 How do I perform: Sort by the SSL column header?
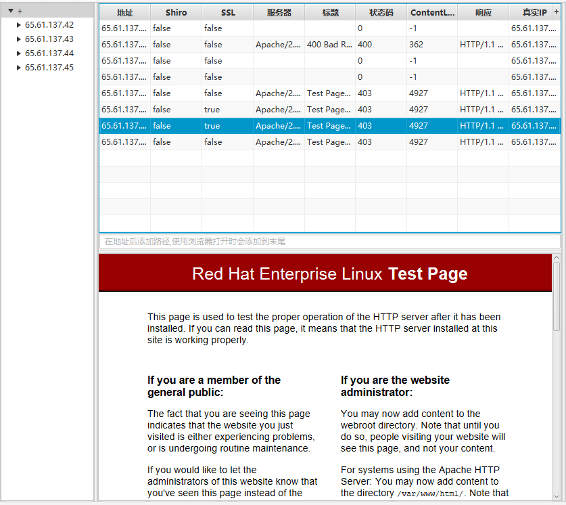228,13
